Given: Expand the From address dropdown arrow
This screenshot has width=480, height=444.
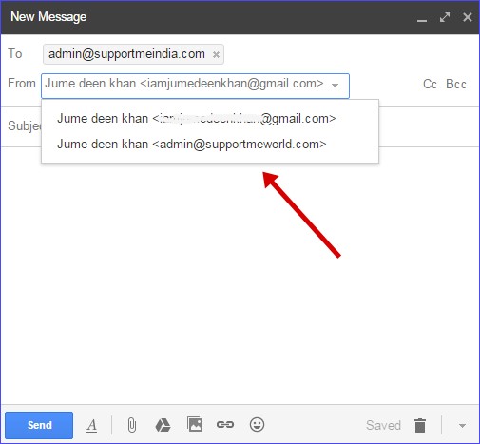Looking at the screenshot, I should (x=335, y=85).
